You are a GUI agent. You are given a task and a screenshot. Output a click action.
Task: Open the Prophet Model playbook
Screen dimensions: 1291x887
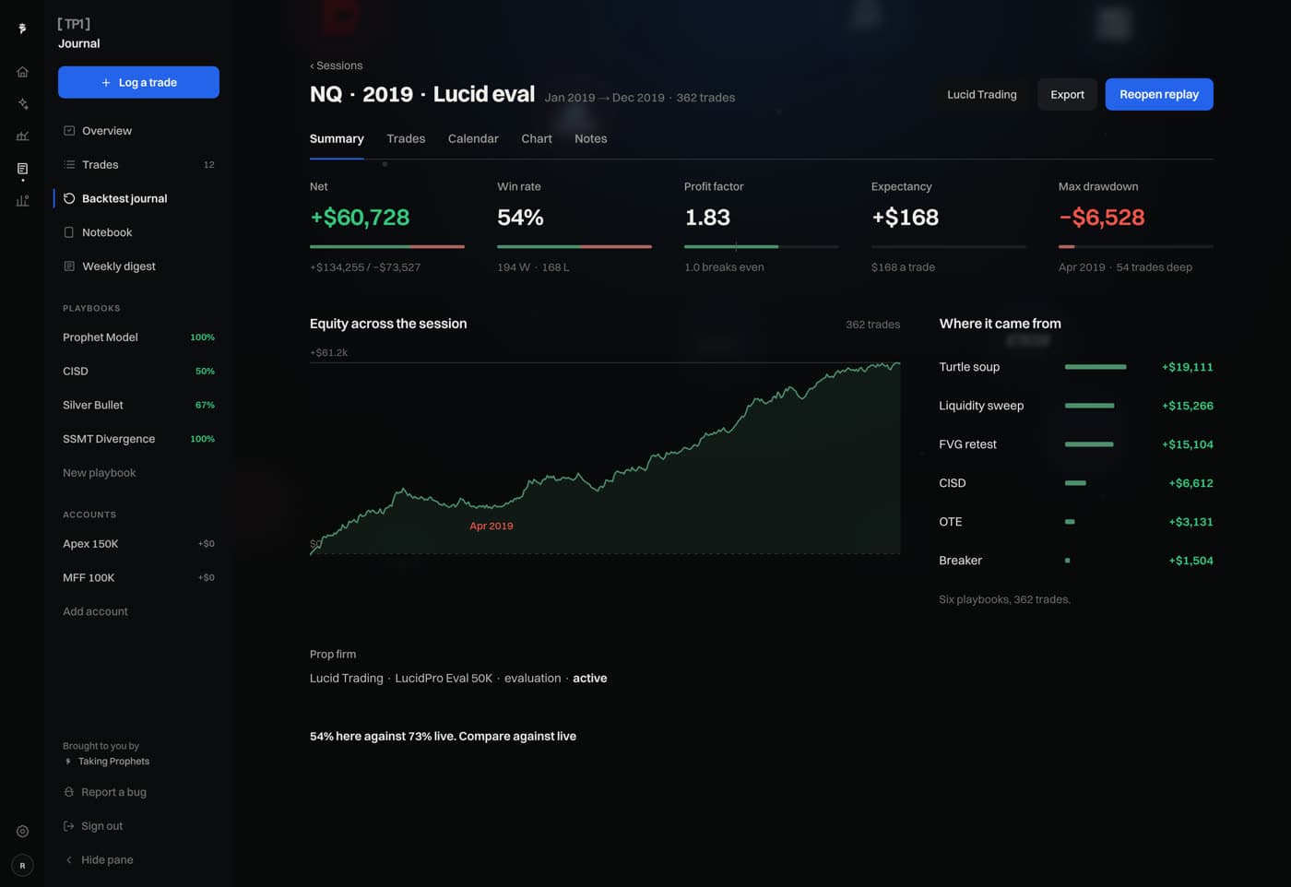point(138,337)
